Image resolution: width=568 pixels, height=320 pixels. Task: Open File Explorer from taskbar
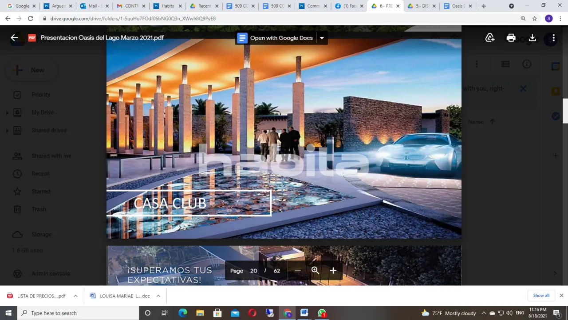(200, 313)
